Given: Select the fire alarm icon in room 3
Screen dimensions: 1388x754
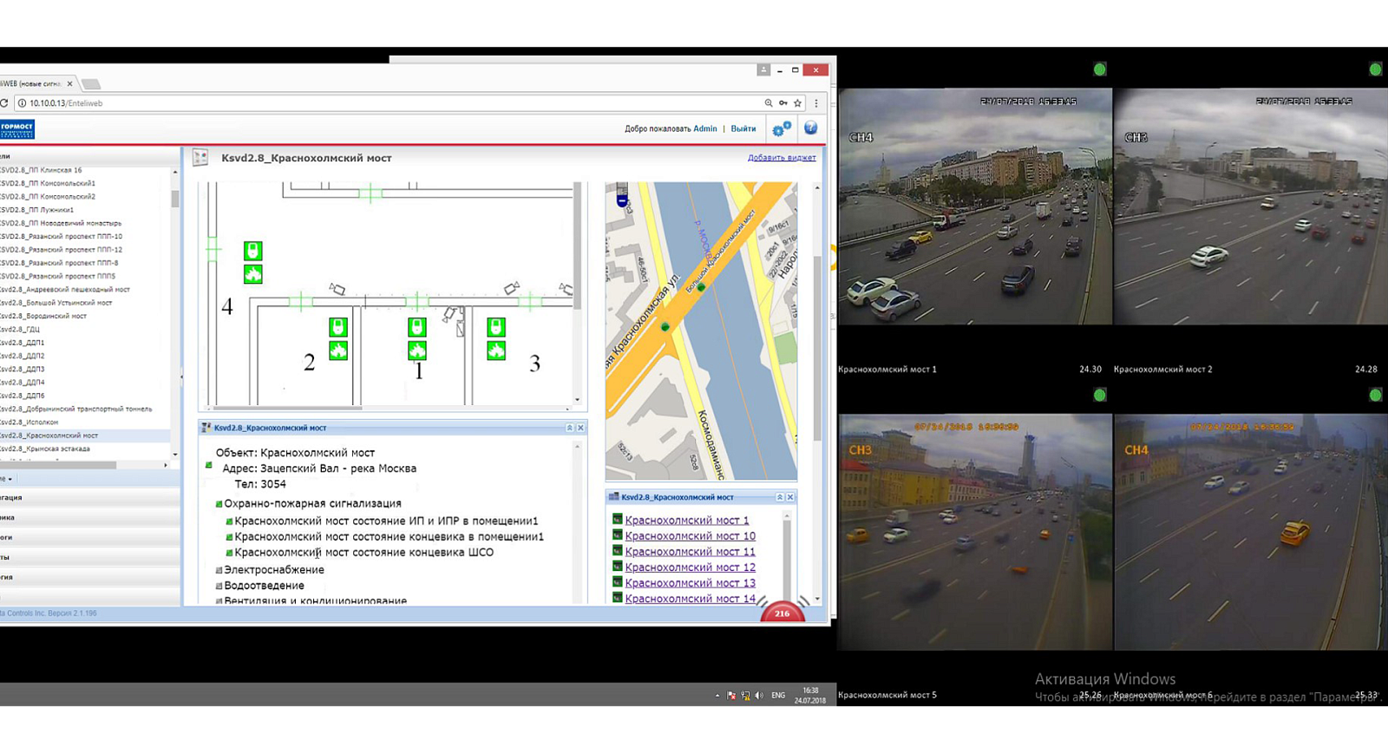Looking at the screenshot, I should click(496, 351).
